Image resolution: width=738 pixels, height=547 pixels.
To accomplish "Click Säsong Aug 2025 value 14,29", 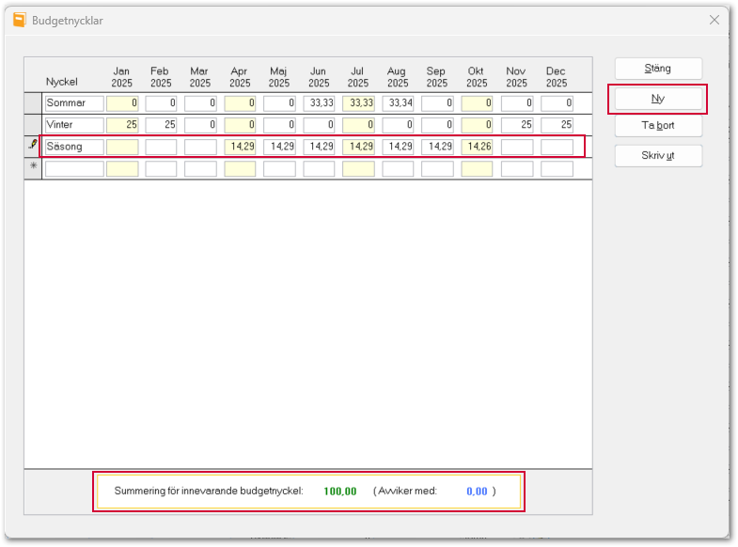I will point(399,147).
